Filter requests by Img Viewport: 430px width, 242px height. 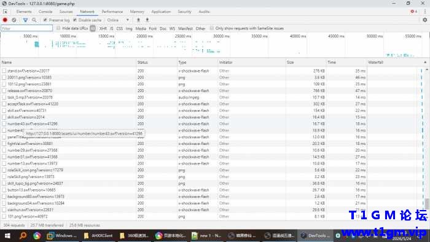point(129,28)
